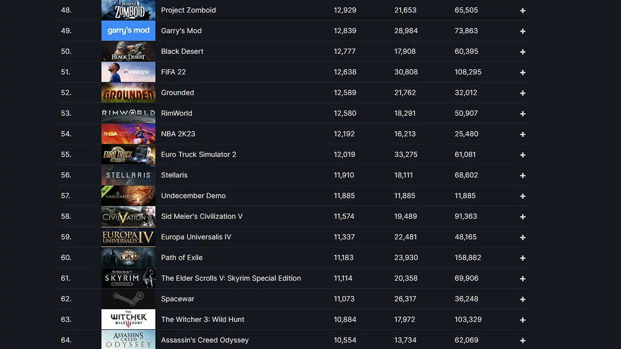This screenshot has height=349, width=621.
Task: Expand RimWorld row with plus icon
Action: click(x=523, y=114)
